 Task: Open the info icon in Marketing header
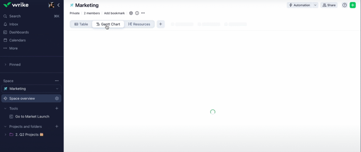(137, 13)
